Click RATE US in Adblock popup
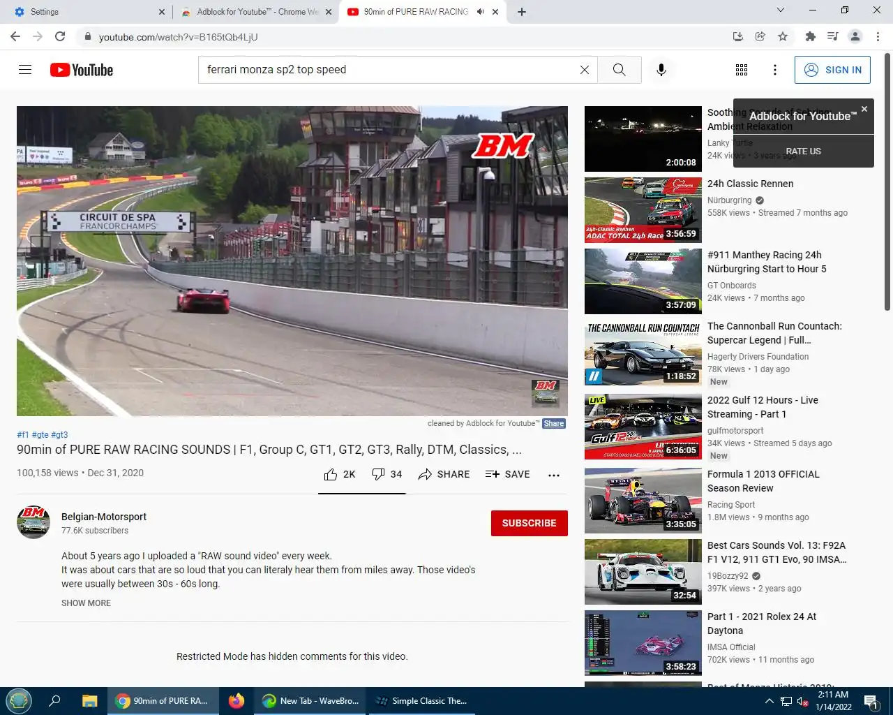 click(x=803, y=151)
